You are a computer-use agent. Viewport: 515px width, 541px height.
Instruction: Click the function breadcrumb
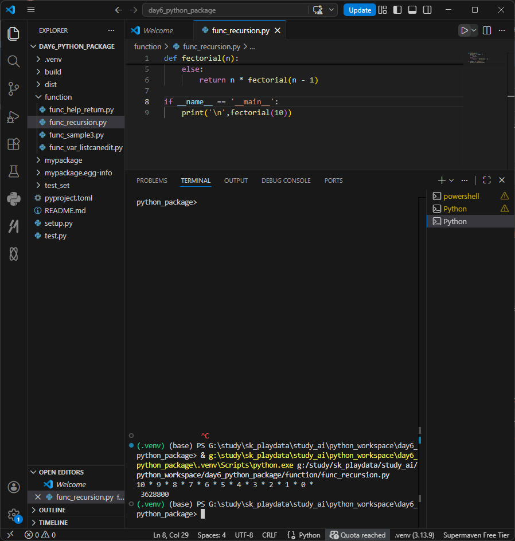[x=147, y=46]
